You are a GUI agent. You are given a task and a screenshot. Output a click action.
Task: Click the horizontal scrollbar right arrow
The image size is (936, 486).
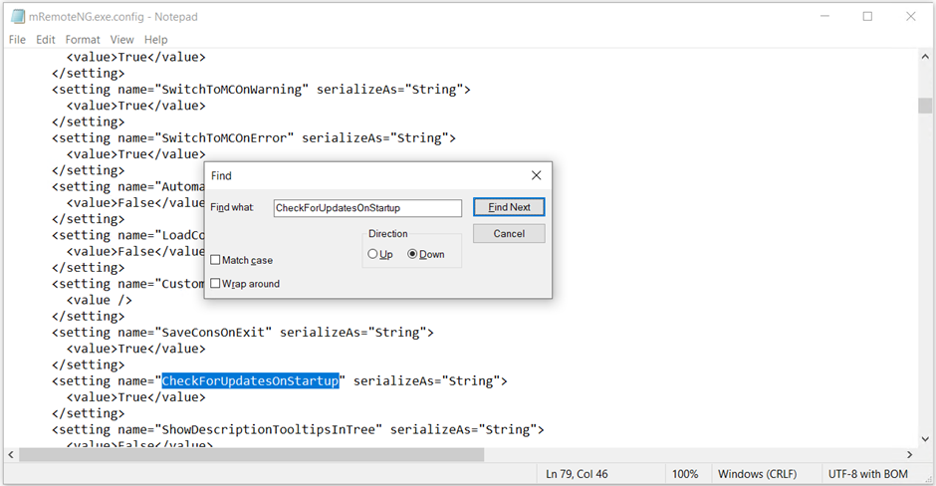910,454
